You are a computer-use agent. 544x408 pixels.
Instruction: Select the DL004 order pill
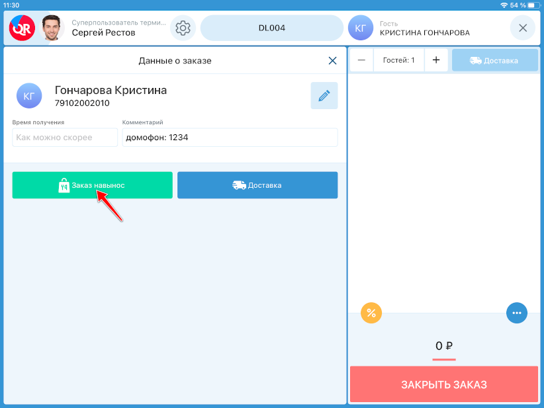tap(271, 28)
